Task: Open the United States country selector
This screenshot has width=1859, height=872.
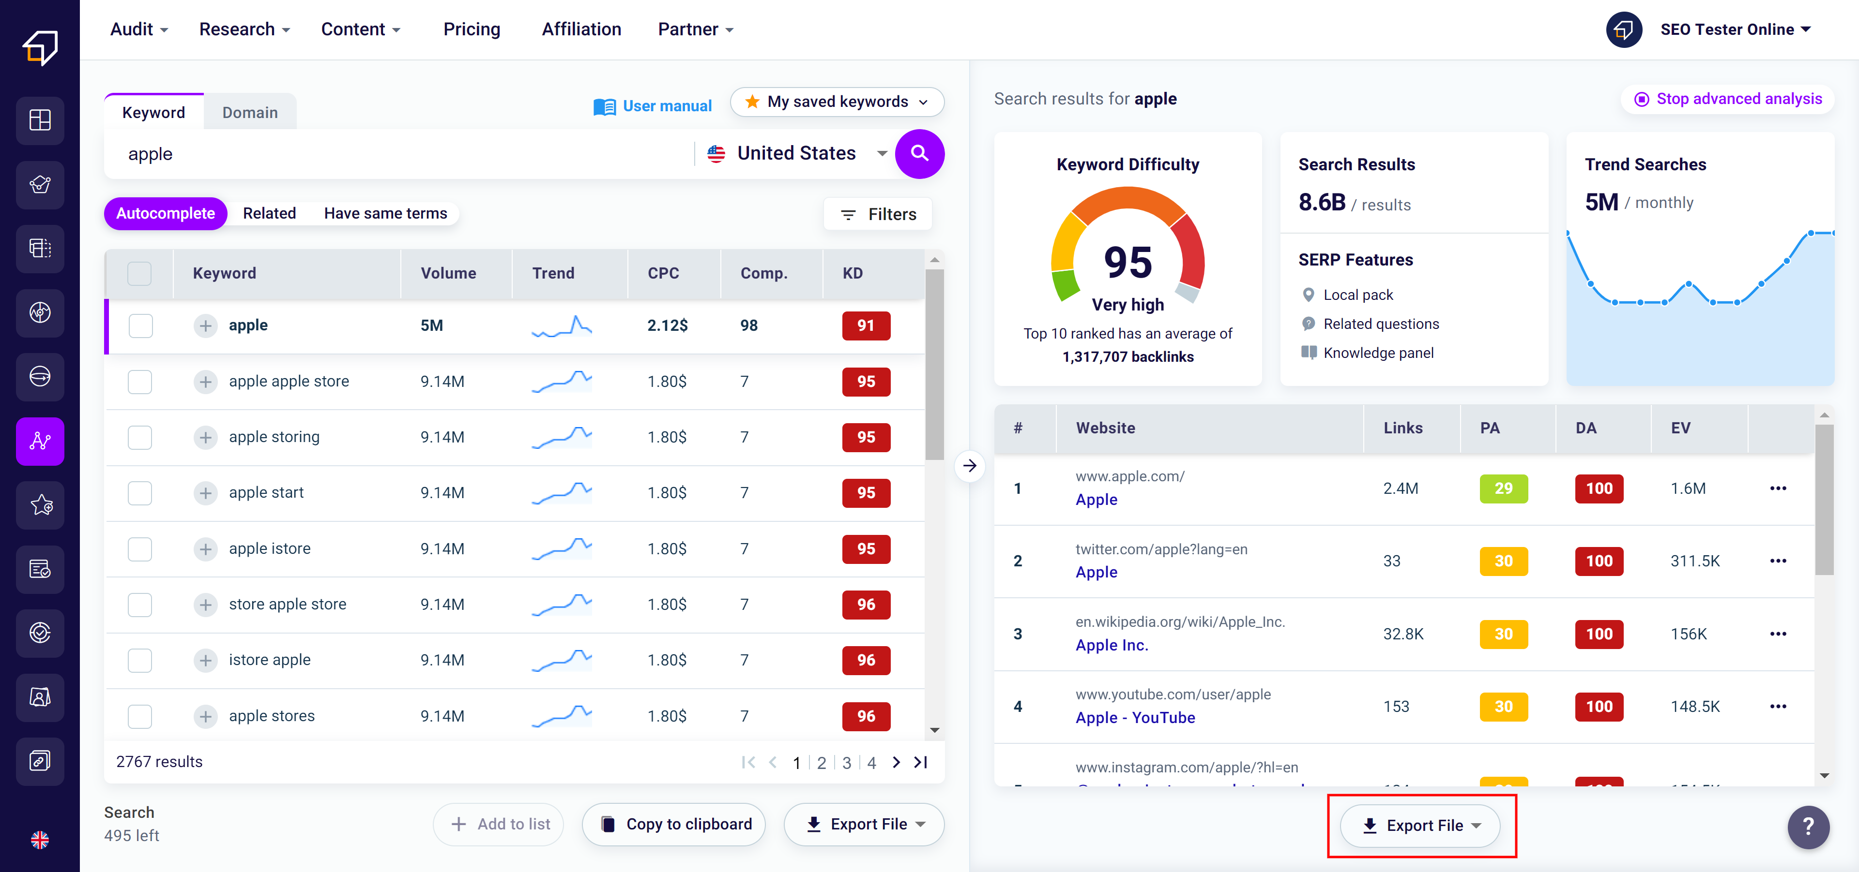Action: click(797, 153)
